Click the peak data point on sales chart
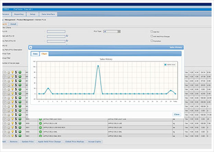Image resolution: width=214 pixels, height=152 pixels. tap(98, 66)
